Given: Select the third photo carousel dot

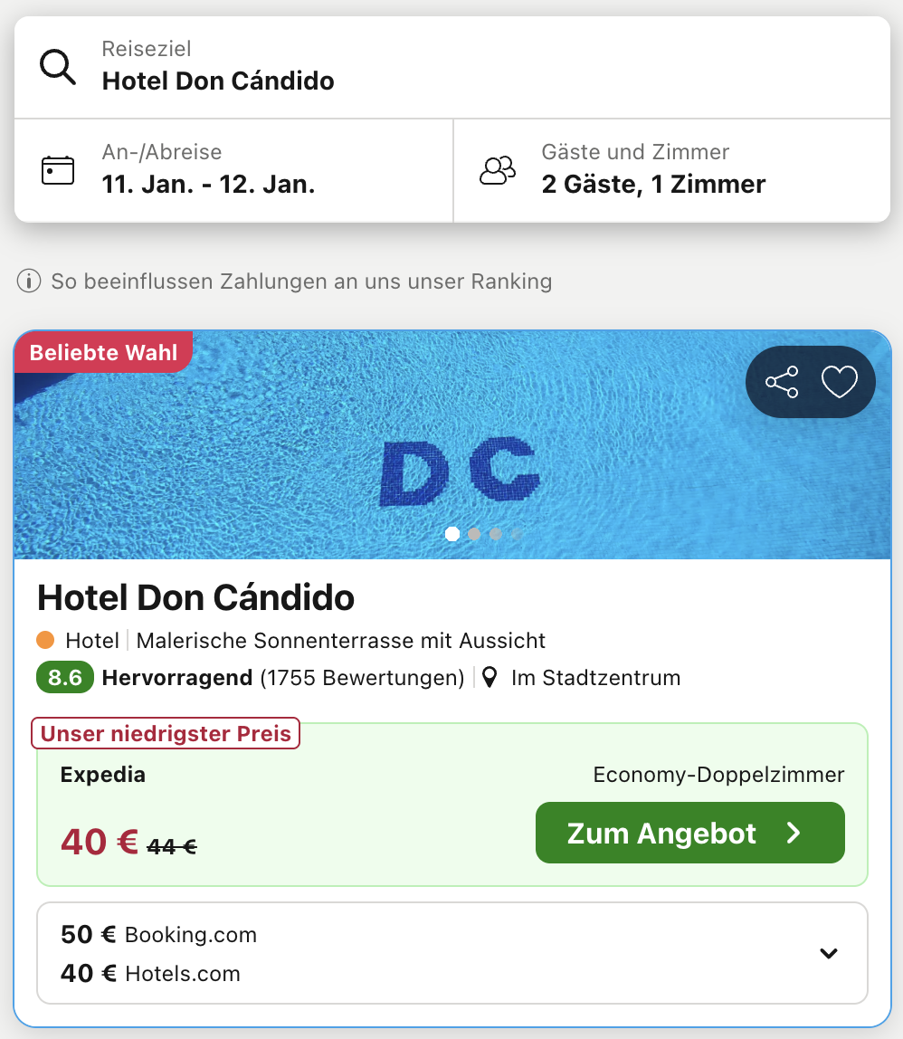Looking at the screenshot, I should [496, 534].
